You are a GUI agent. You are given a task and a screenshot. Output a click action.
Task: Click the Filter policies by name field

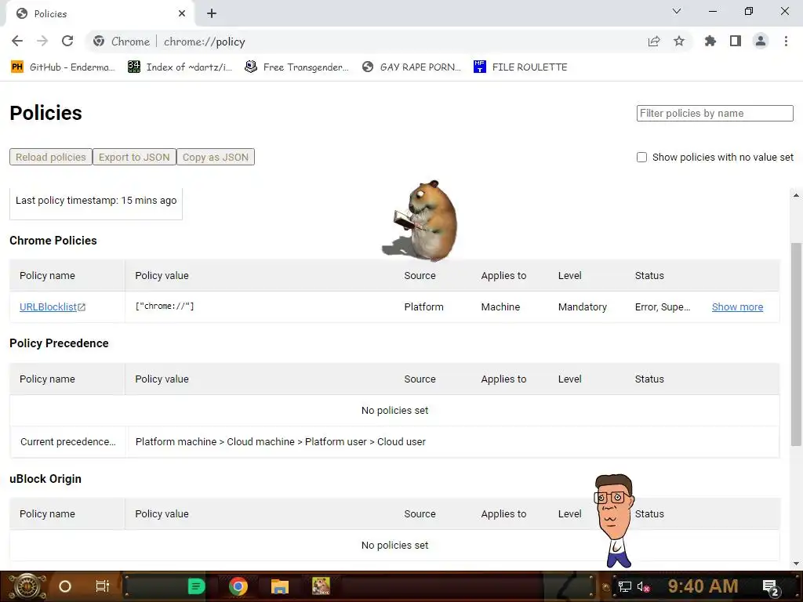[x=715, y=113]
